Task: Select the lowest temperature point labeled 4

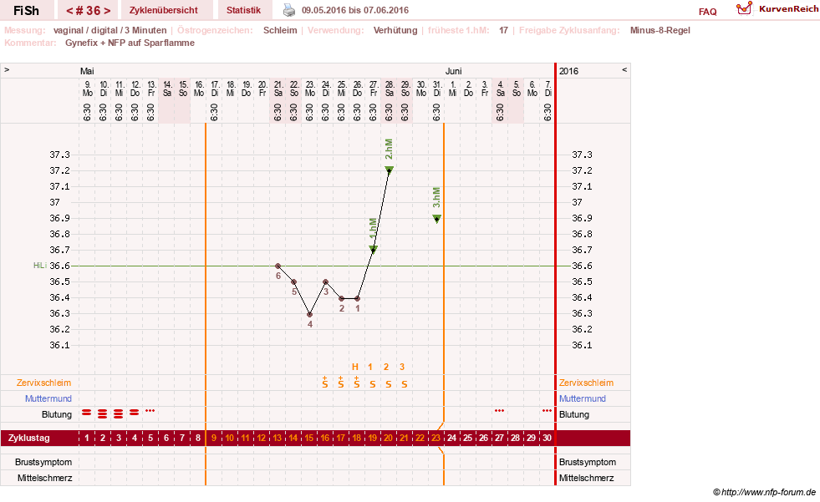Action: pos(310,314)
